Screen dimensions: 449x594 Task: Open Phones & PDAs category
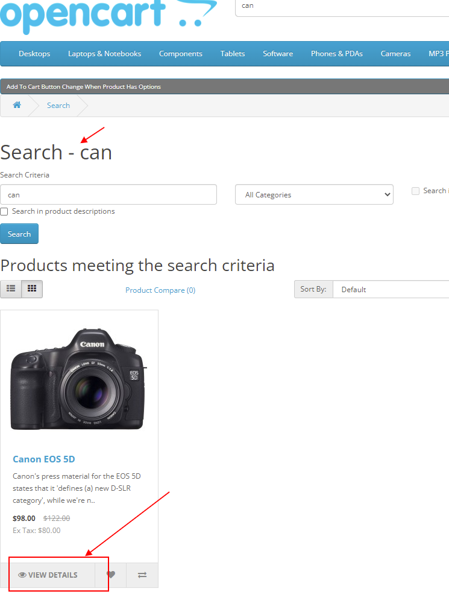(x=337, y=54)
